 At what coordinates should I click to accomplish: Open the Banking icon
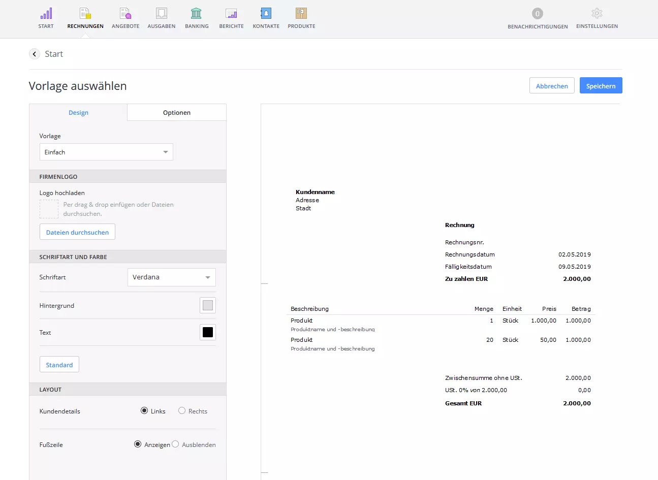pos(197,14)
